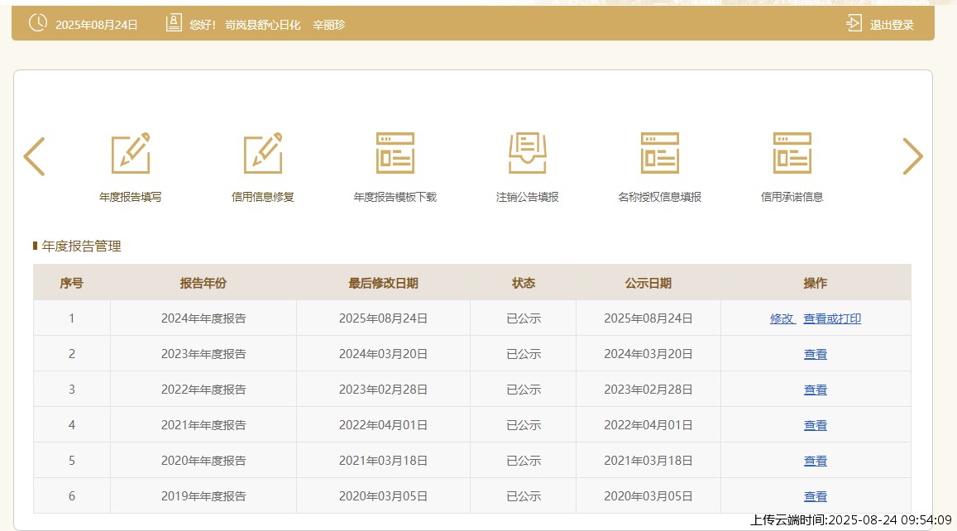Select the 2021年年度报告 cell
957x531 pixels.
[x=203, y=425]
